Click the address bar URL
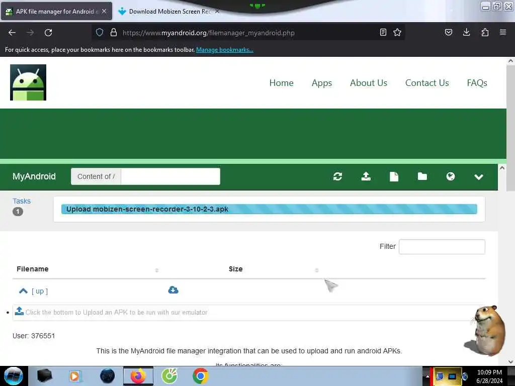 click(x=208, y=33)
